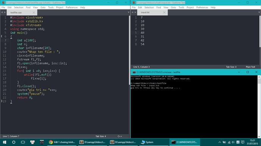Image resolution: width=261 pixels, height=146 pixels.
Task: Go to next tab arrow in input.txt window
Action: 135,12
